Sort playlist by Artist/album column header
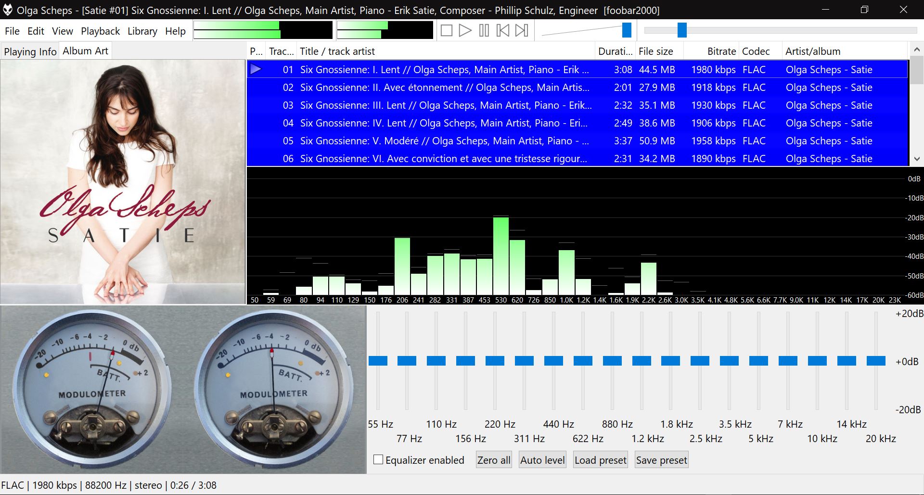 point(845,51)
